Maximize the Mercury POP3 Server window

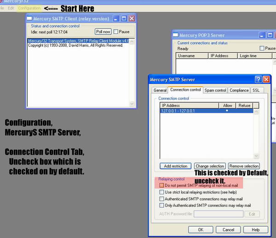click(270, 35)
